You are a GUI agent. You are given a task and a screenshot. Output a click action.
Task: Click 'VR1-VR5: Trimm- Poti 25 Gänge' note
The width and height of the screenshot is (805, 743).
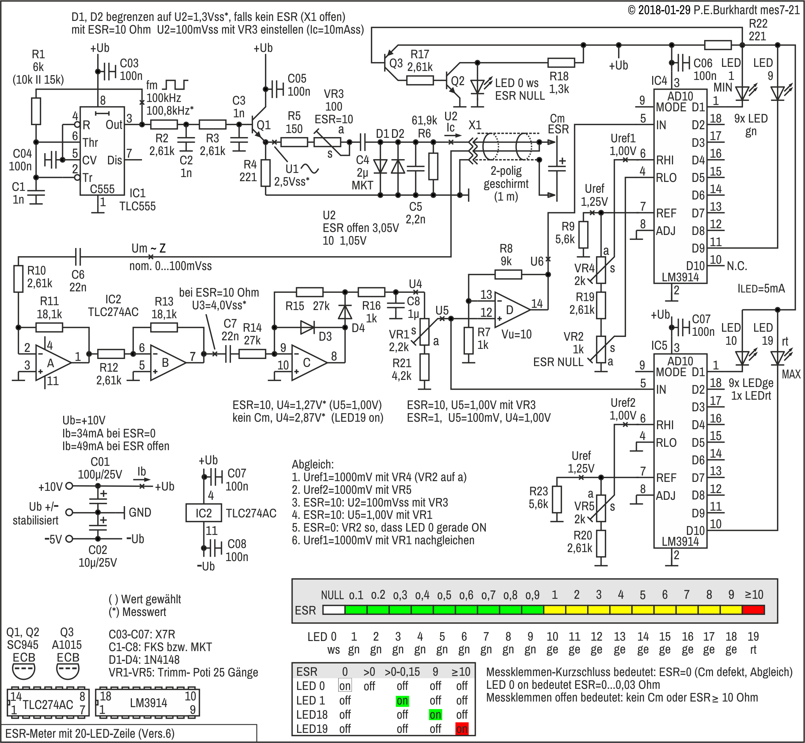coord(183,672)
